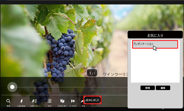Click the round page slider knob
This screenshot has height=111, width=184.
[x=12, y=87]
